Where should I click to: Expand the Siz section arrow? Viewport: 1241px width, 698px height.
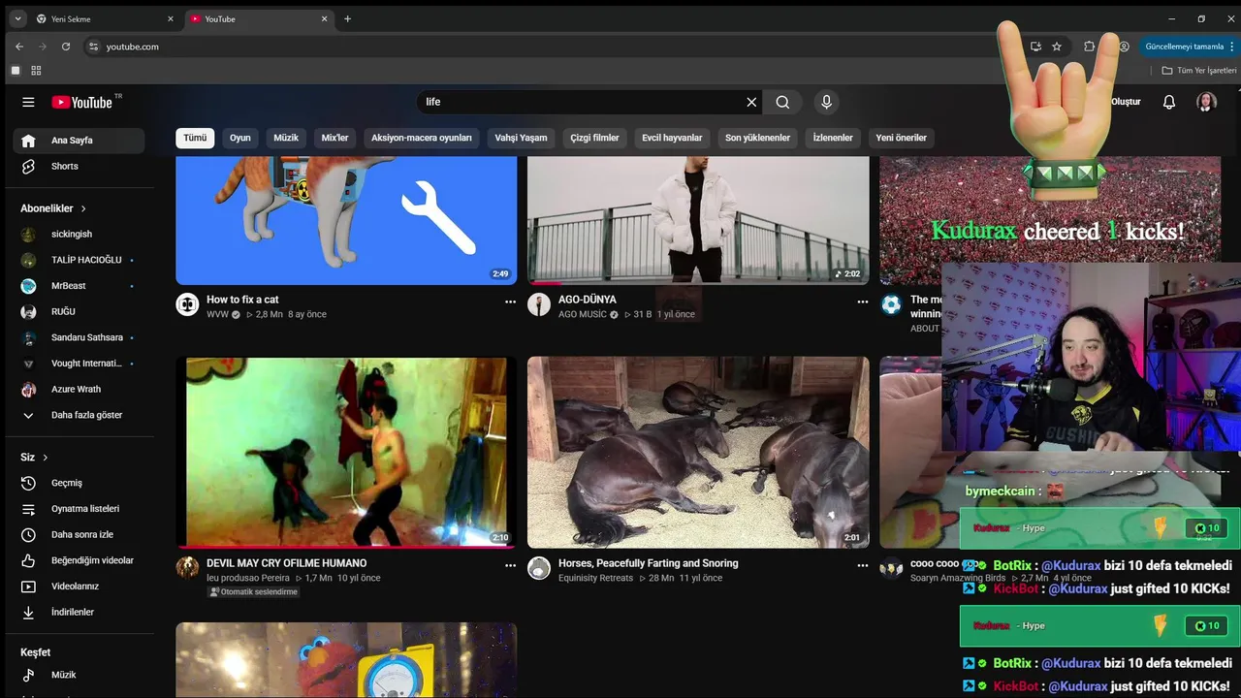pos(45,458)
